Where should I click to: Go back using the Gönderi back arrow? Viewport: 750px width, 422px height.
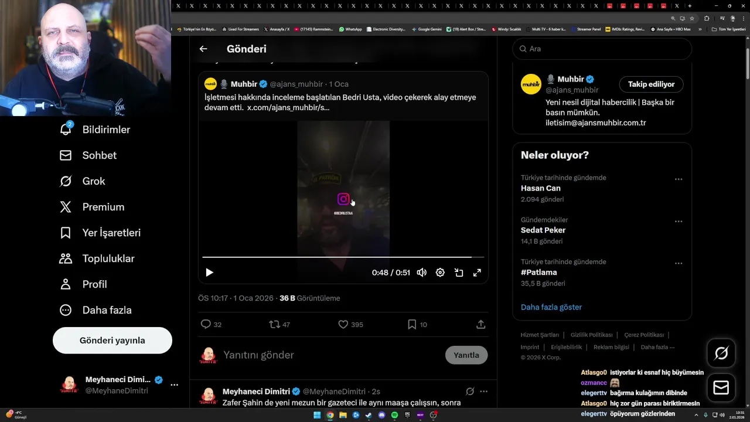click(x=203, y=49)
